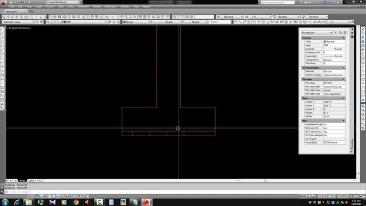
Task: Open Layer Properties Manager icon
Action: pos(48,22)
